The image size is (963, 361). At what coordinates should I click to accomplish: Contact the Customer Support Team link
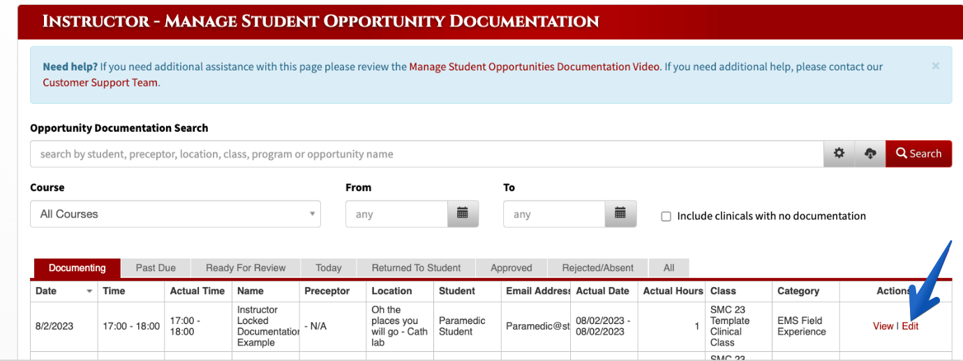click(100, 82)
